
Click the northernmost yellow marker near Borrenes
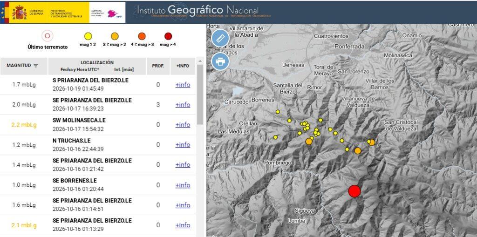278,112
